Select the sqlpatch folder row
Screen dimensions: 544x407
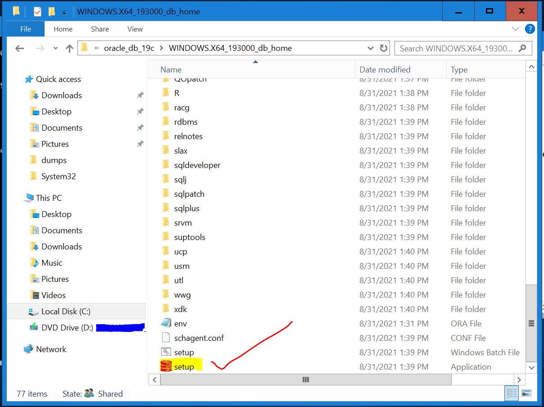pyautogui.click(x=337, y=194)
